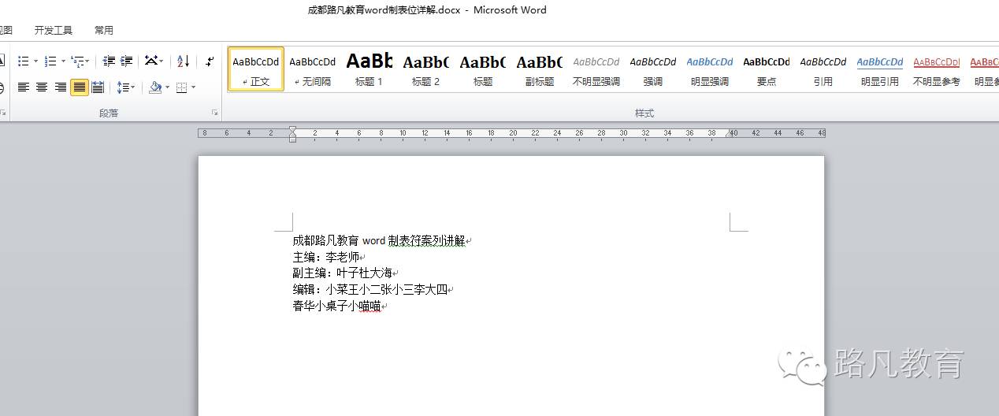Click the numbered list icon

(x=50, y=61)
